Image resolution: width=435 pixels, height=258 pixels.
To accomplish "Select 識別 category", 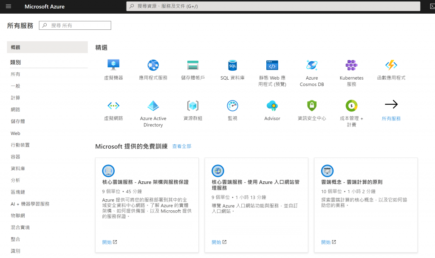I will [15, 251].
